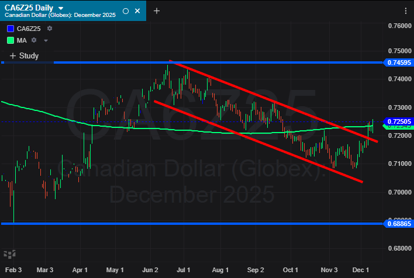Click the 0.73000 price axis value
The width and height of the screenshot is (414, 278).
[x=400, y=107]
